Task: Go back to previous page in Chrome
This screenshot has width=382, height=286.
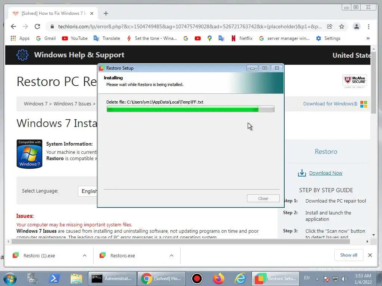Action: tap(13, 26)
